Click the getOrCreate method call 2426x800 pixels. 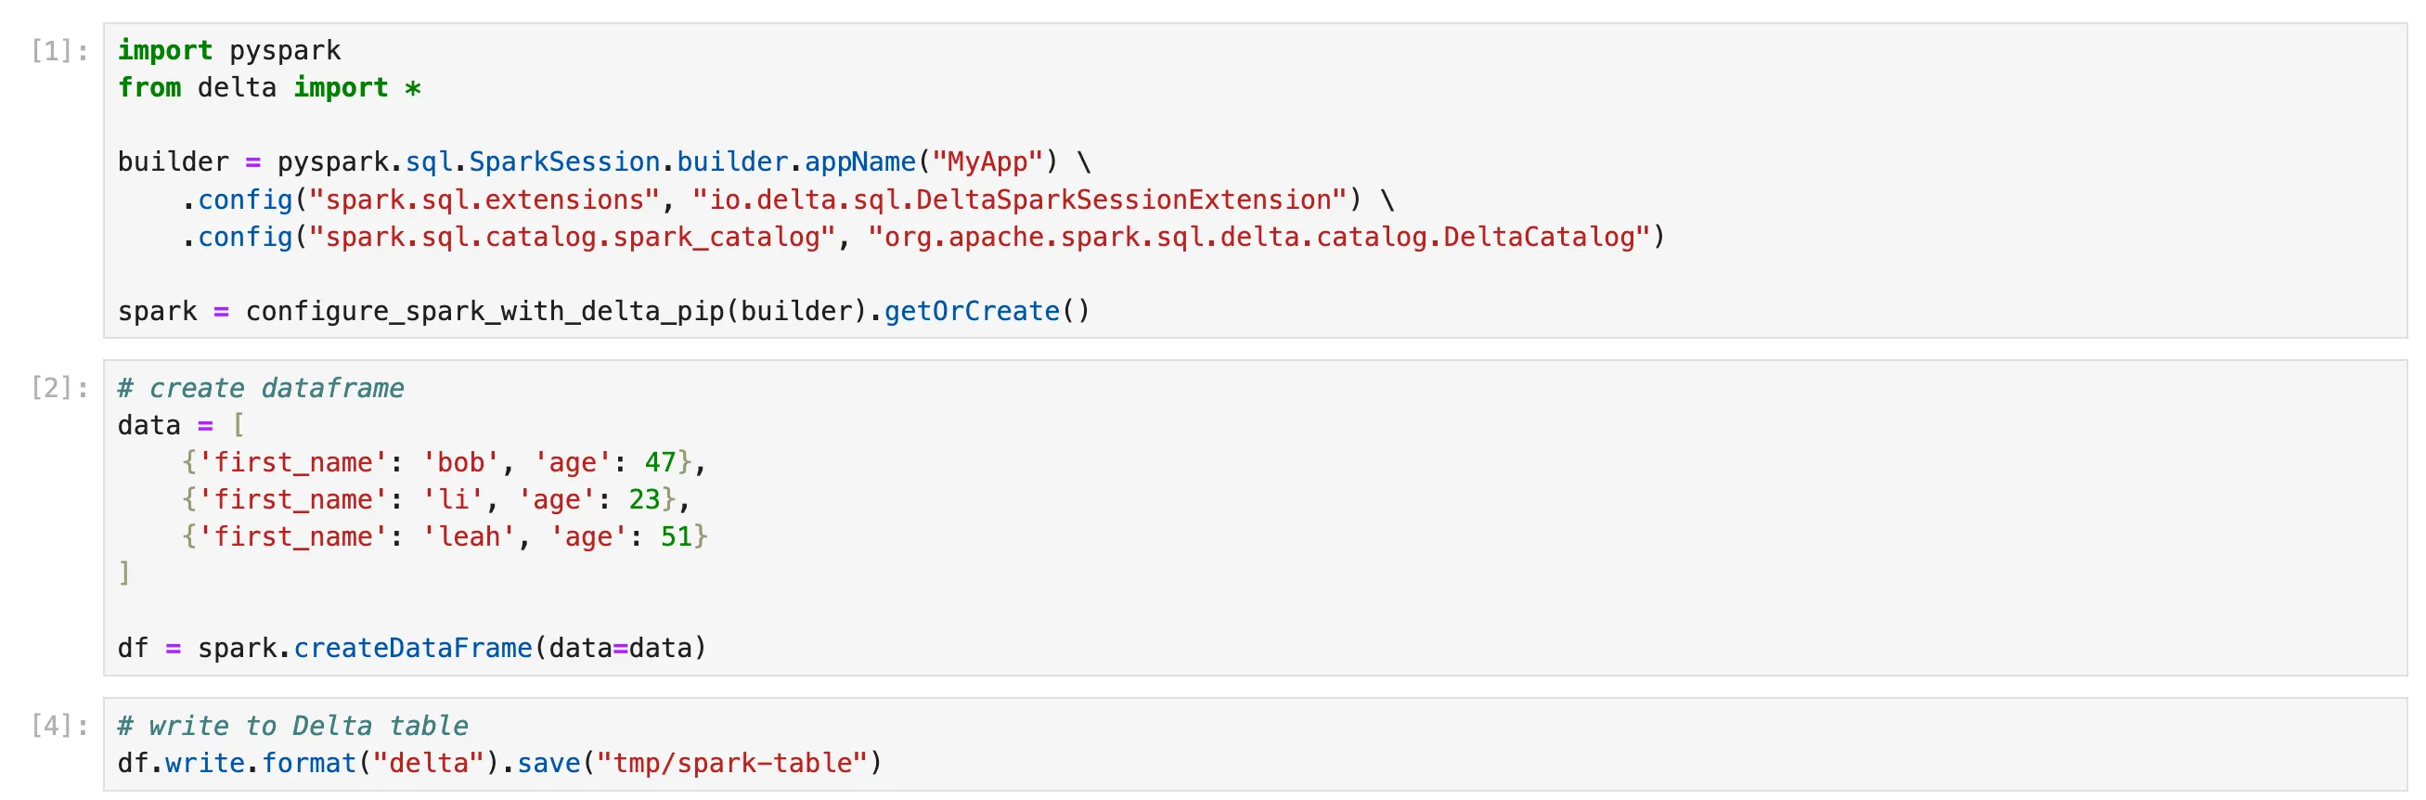971,311
